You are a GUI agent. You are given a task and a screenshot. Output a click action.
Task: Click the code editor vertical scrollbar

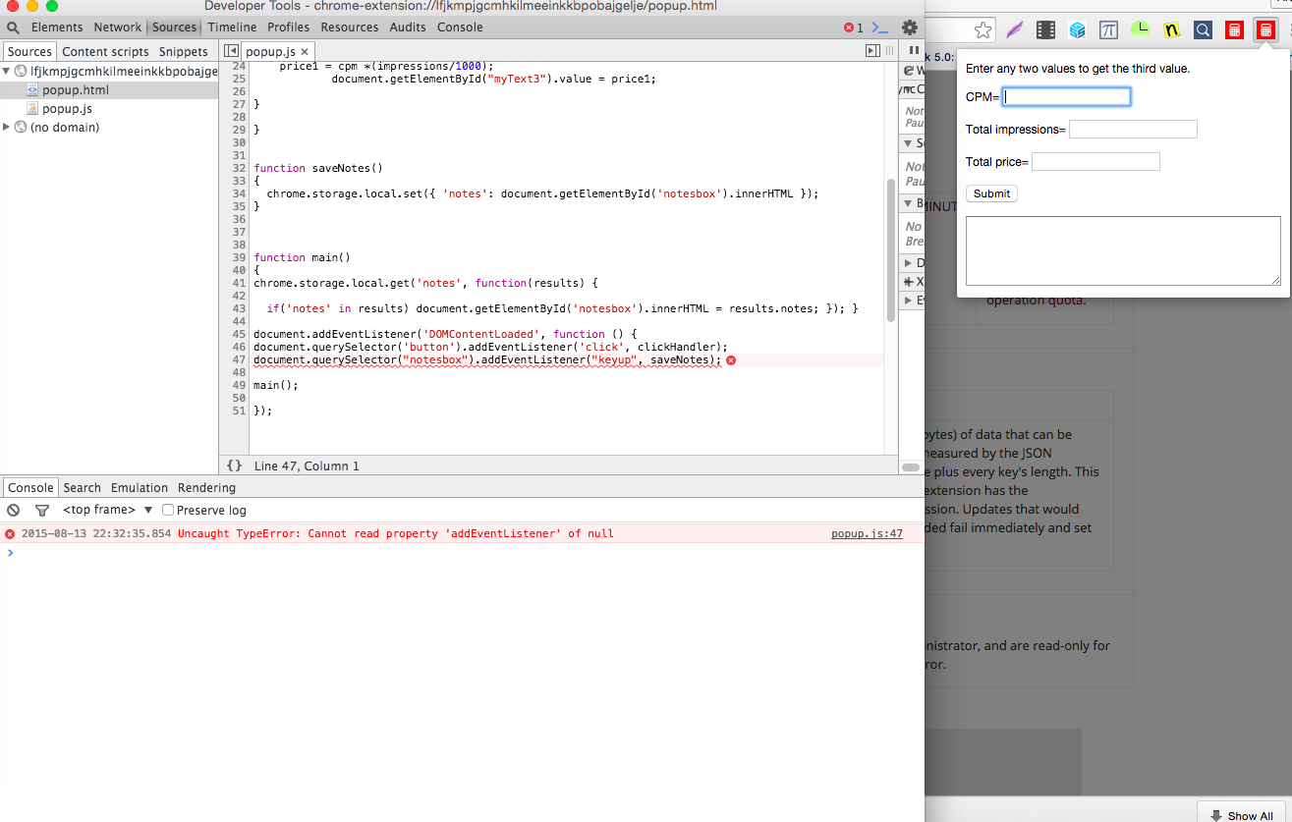tap(891, 249)
